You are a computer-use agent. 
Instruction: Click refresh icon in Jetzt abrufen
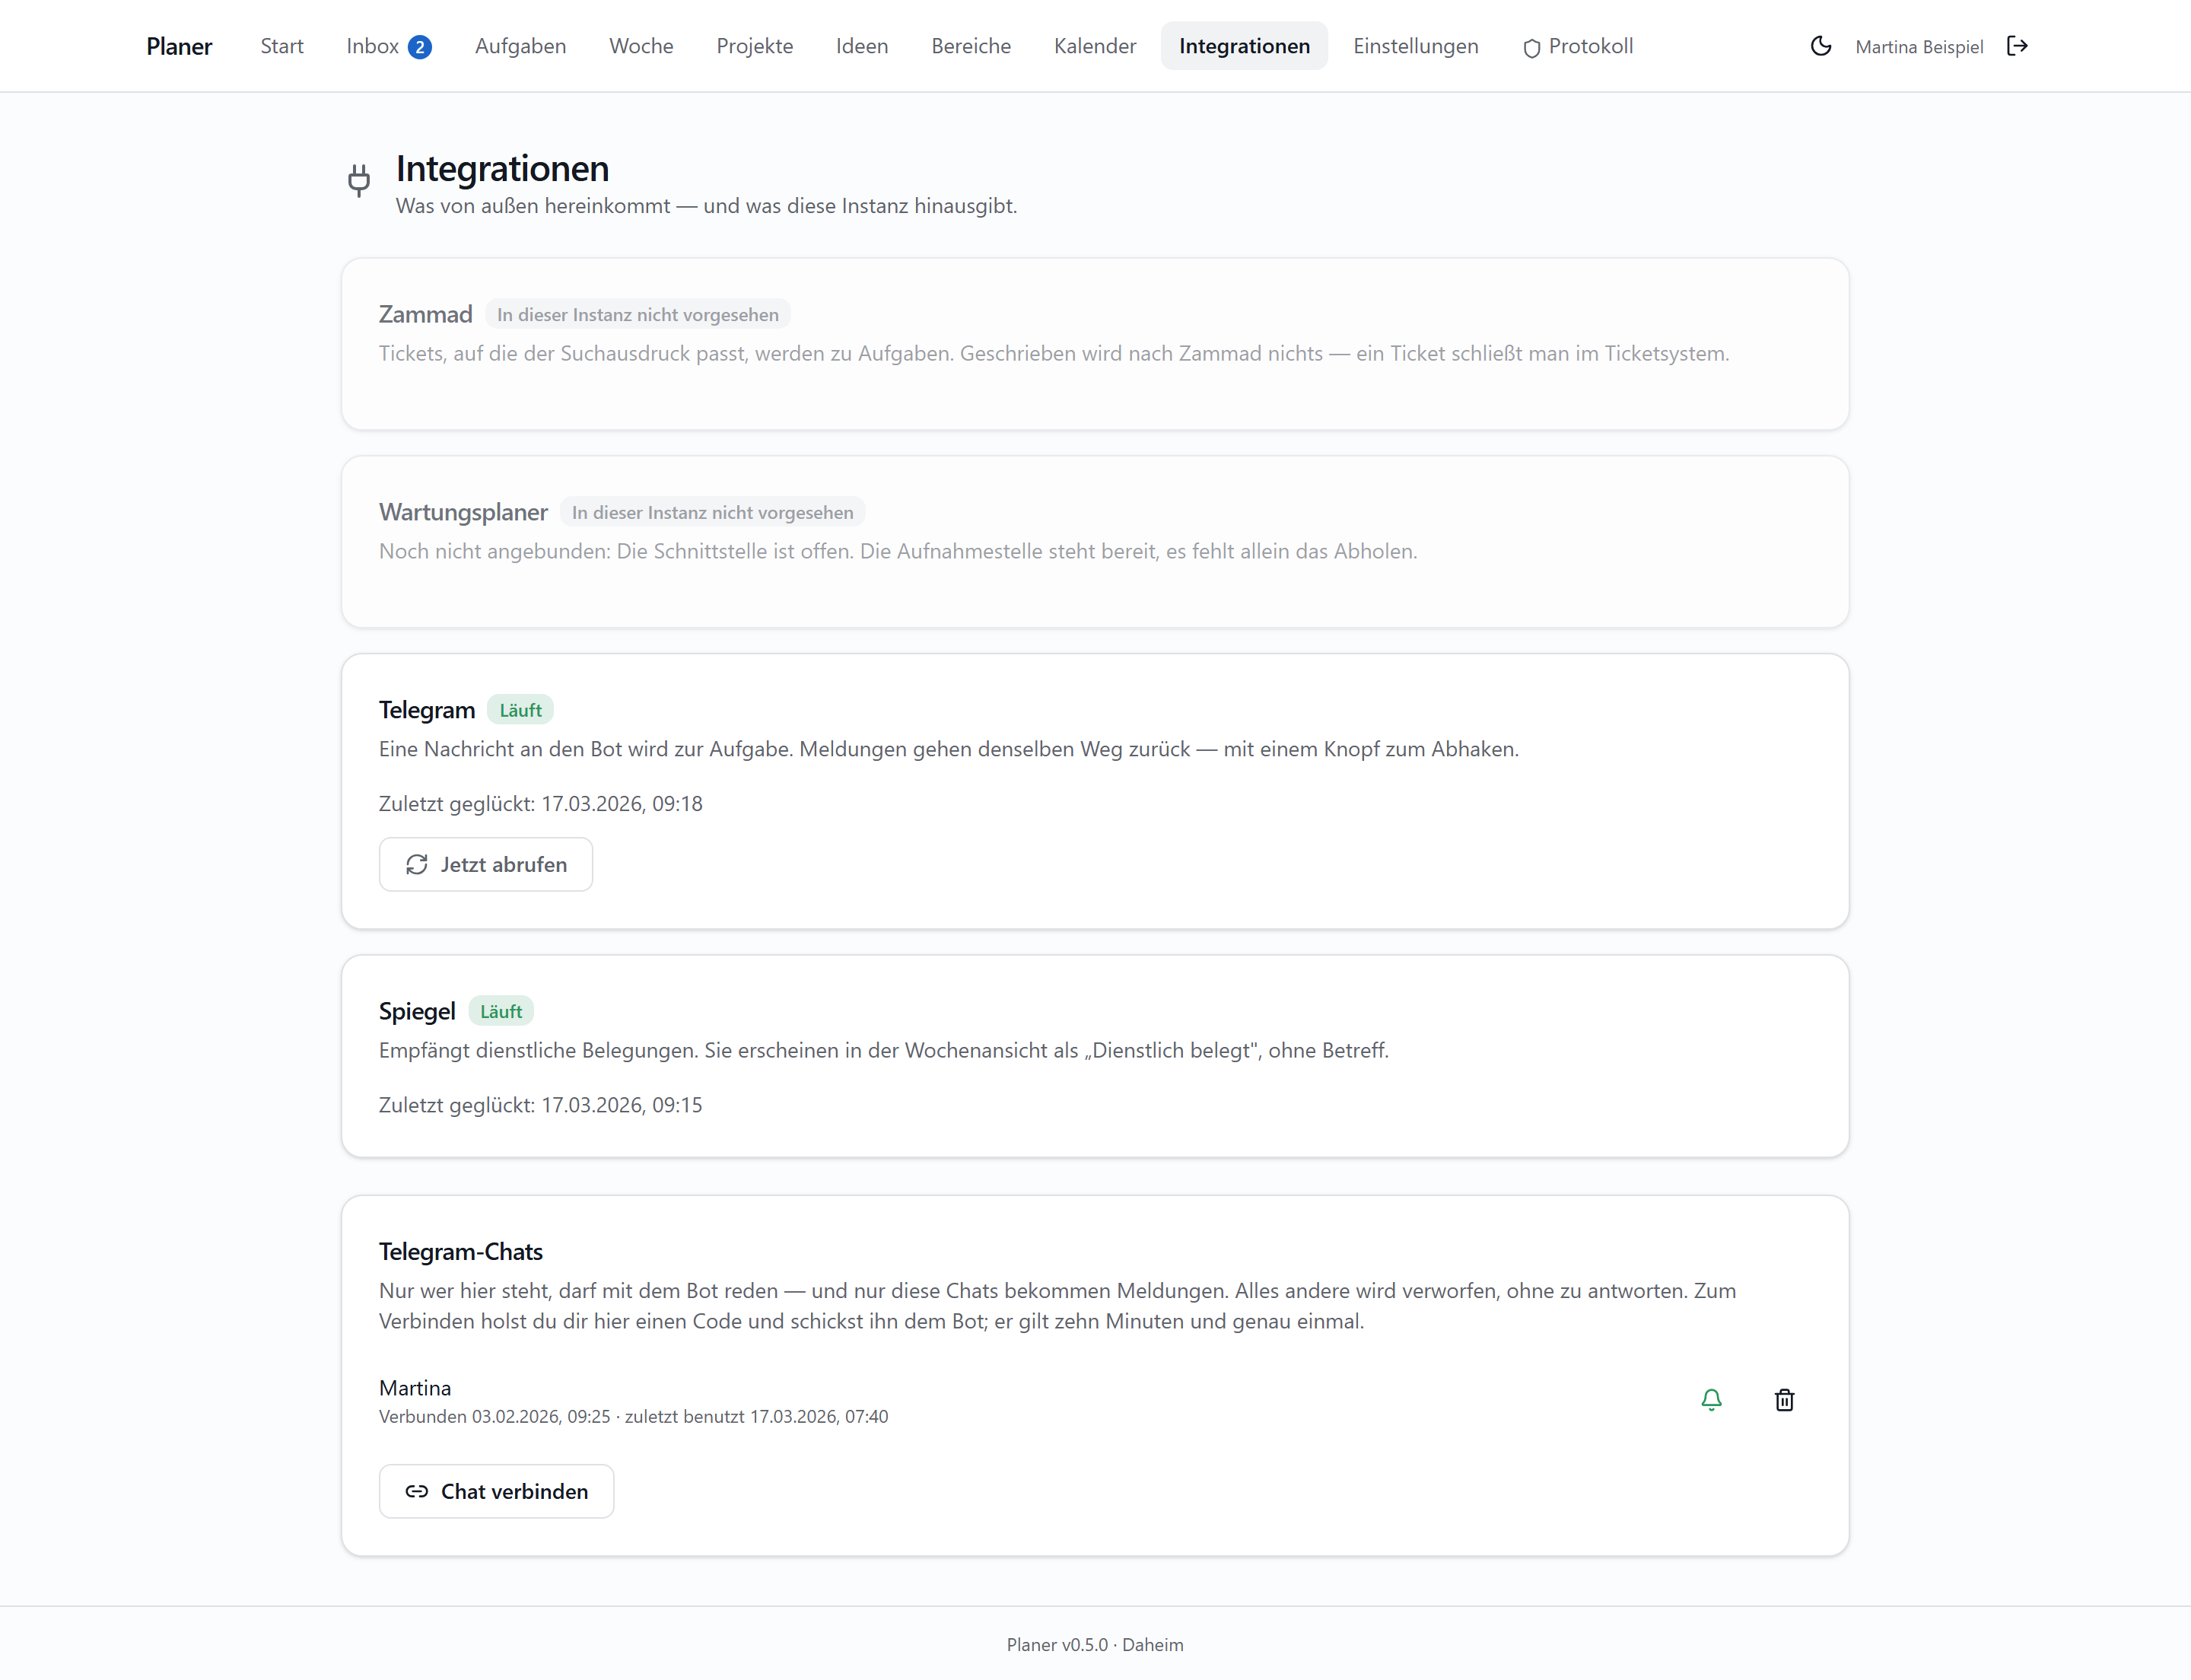(x=417, y=865)
